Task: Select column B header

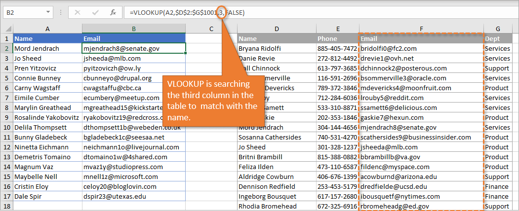Action: pyautogui.click(x=134, y=29)
